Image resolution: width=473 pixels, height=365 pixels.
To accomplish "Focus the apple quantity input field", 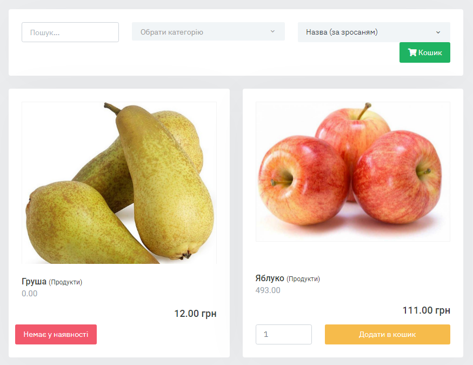I will tap(284, 334).
